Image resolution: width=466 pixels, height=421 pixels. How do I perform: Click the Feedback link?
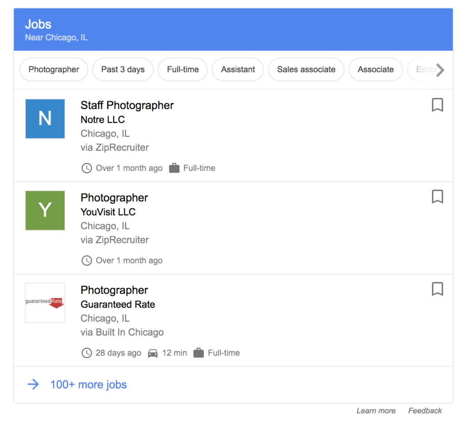point(425,411)
